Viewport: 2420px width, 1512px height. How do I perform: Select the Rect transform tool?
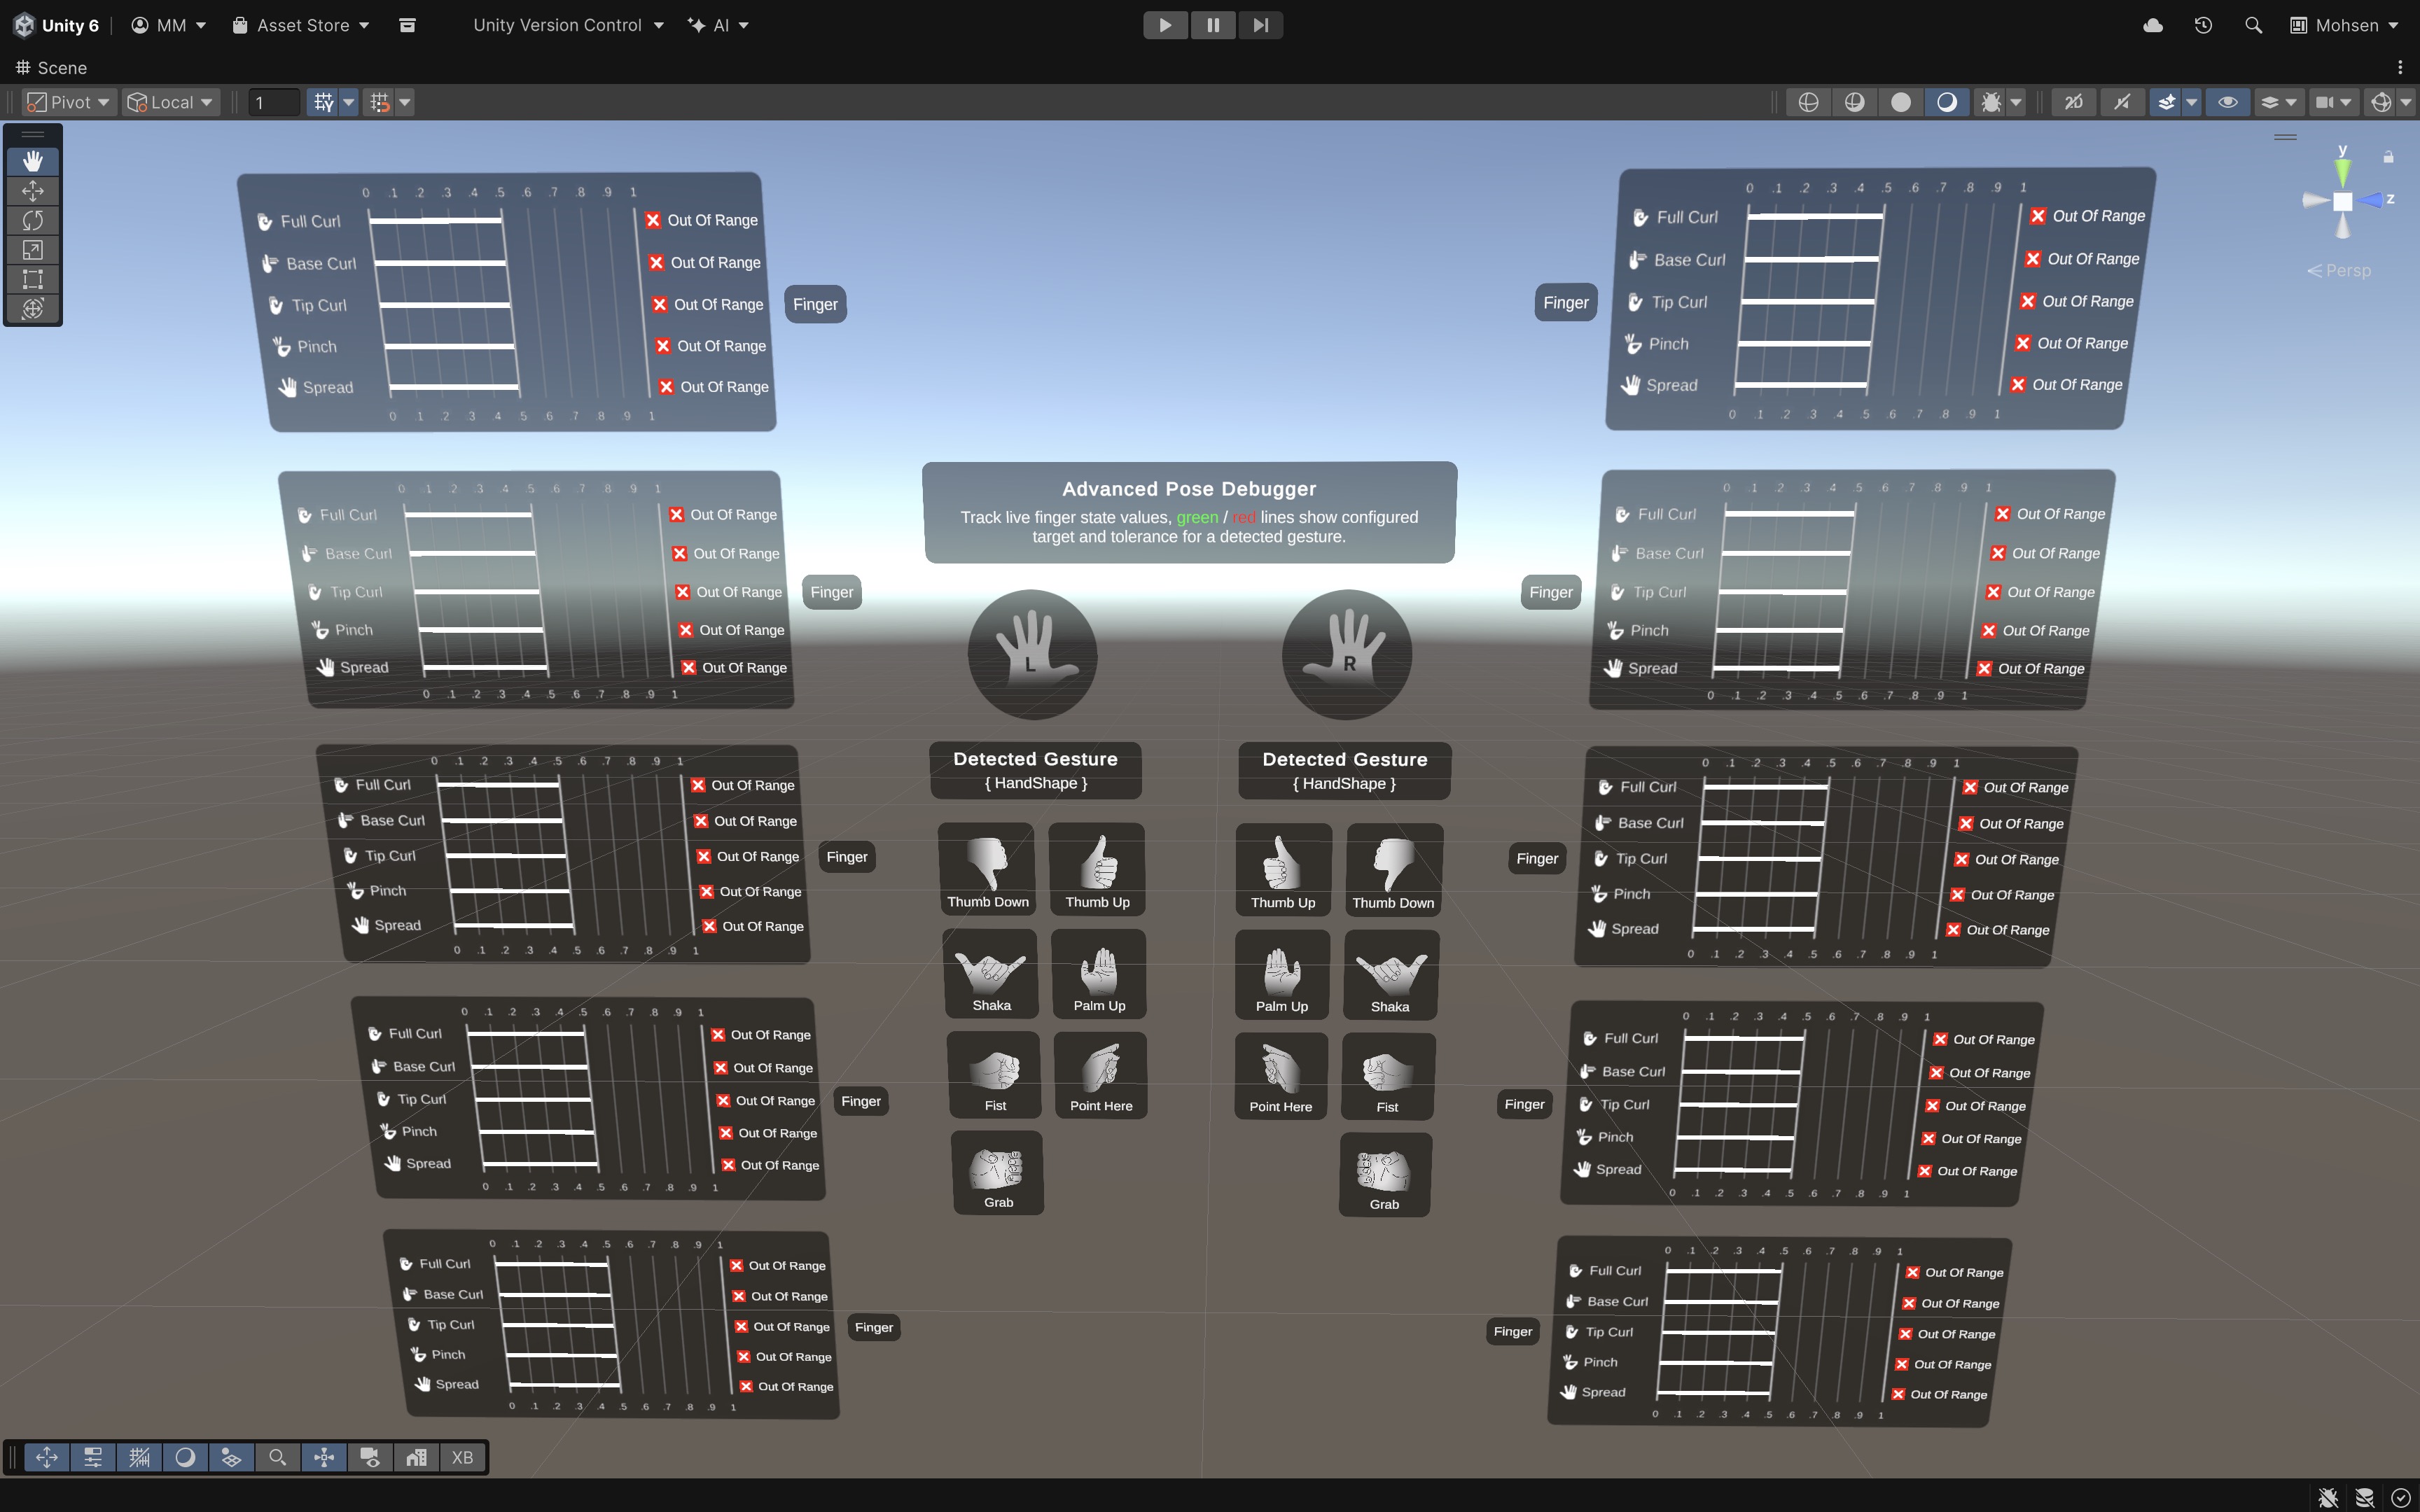pos(33,279)
